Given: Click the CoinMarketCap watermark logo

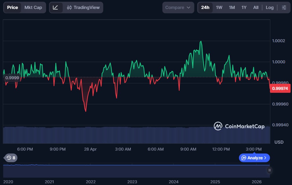Looking at the screenshot, I should pos(239,126).
